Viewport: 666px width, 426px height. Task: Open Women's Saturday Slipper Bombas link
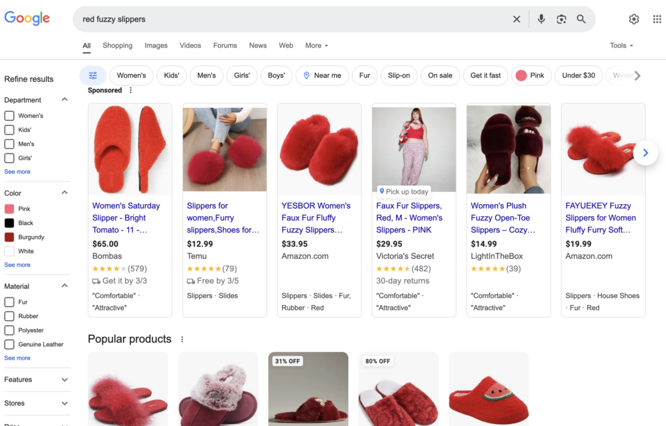click(x=126, y=218)
